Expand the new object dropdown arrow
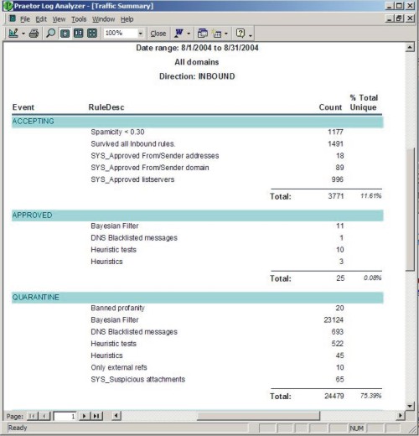The image size is (419, 436). 226,34
